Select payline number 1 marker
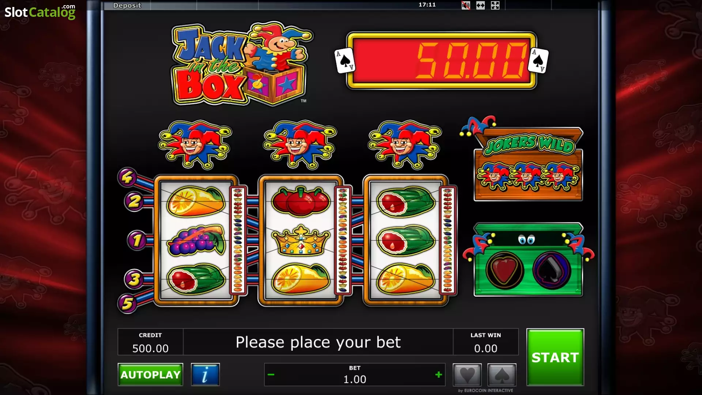Image resolution: width=702 pixels, height=395 pixels. coord(137,241)
